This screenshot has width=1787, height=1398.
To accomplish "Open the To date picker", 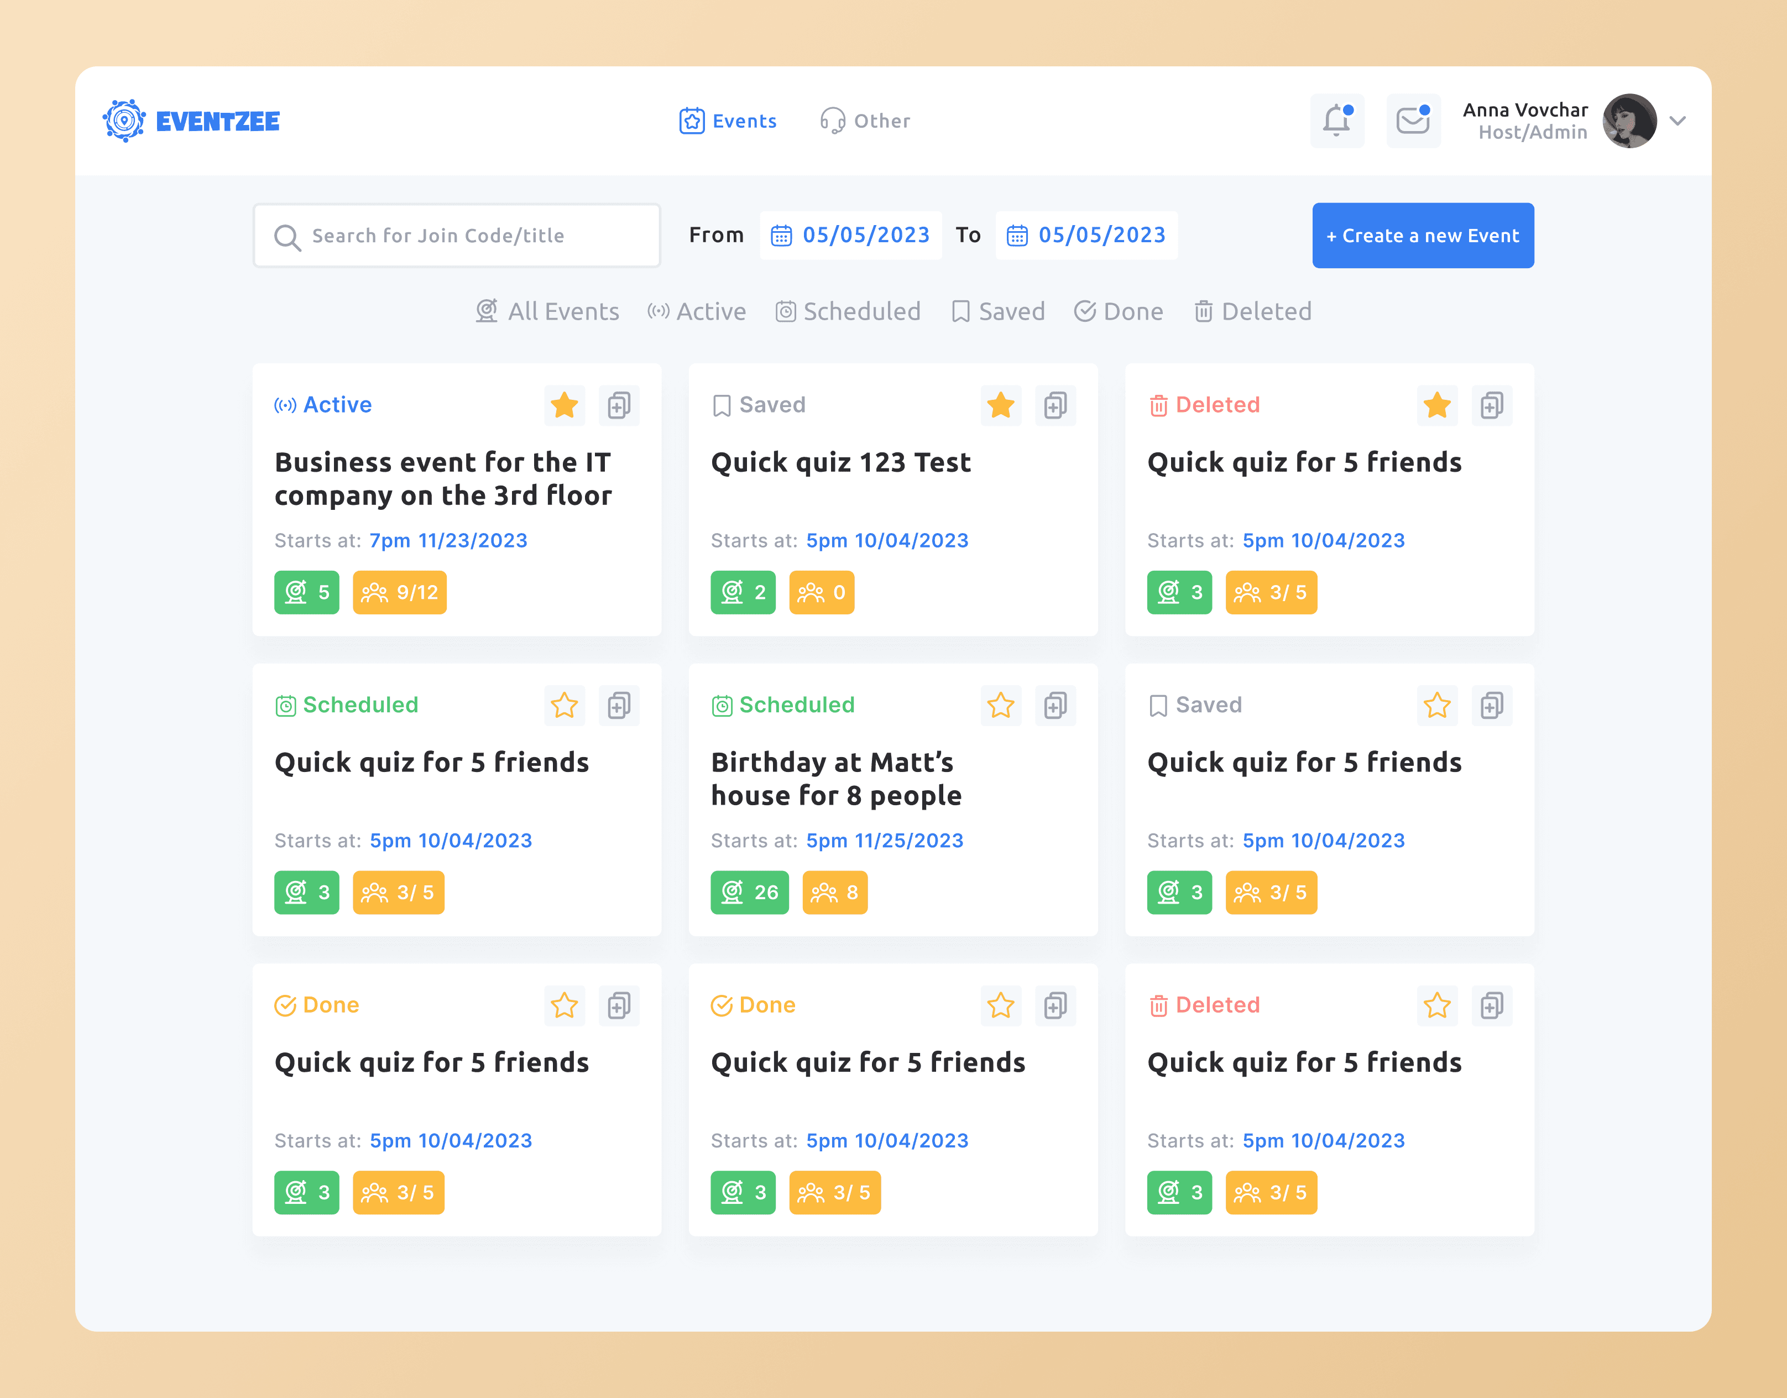I will (1086, 236).
